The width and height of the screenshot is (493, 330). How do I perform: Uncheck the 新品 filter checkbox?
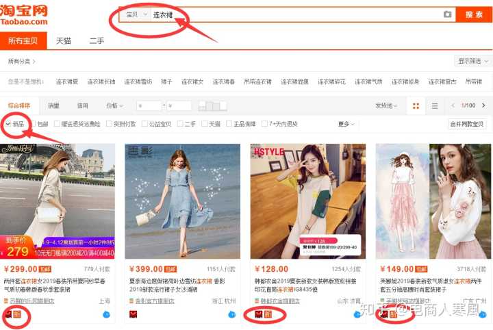click(8, 124)
